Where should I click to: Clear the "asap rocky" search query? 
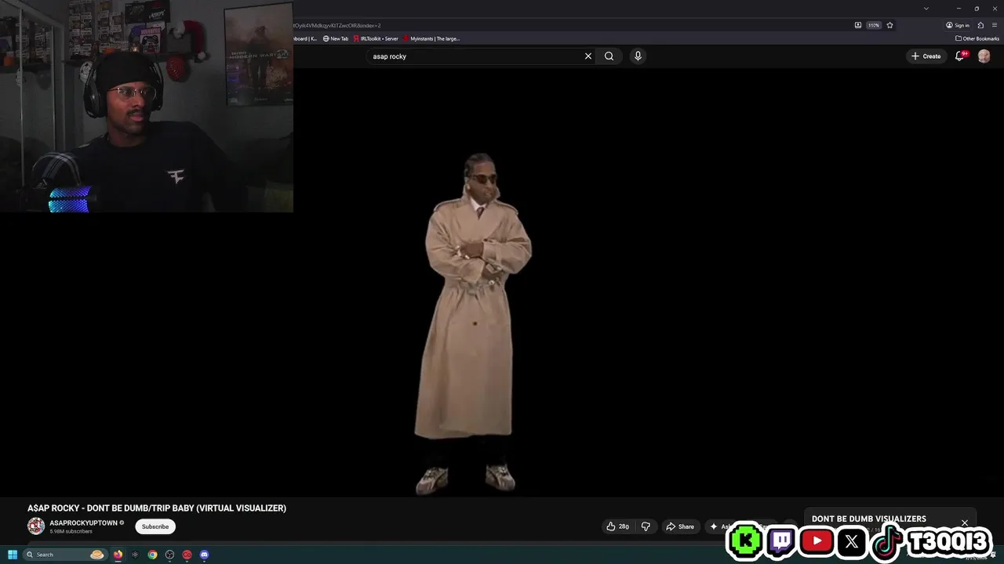coord(588,56)
